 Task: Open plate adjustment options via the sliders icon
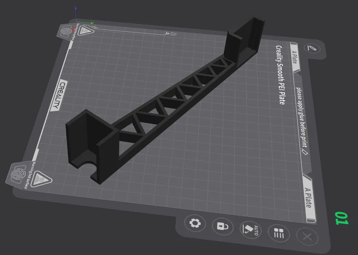click(278, 233)
